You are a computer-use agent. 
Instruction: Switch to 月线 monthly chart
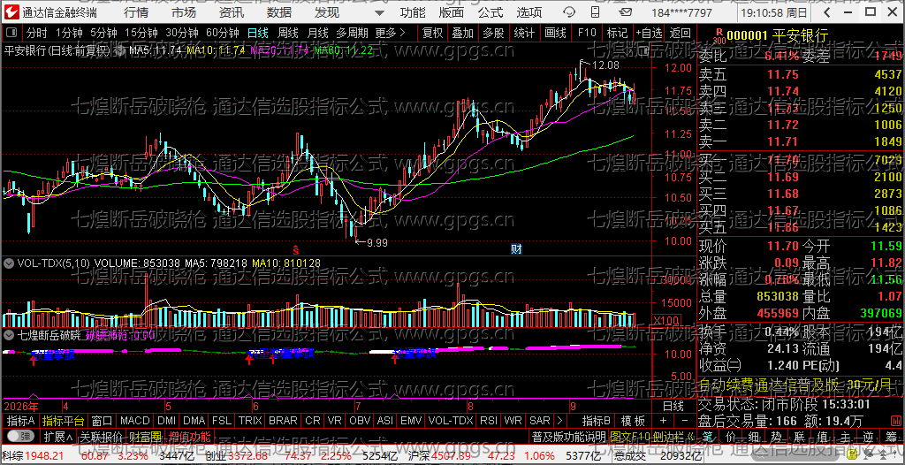(318, 33)
